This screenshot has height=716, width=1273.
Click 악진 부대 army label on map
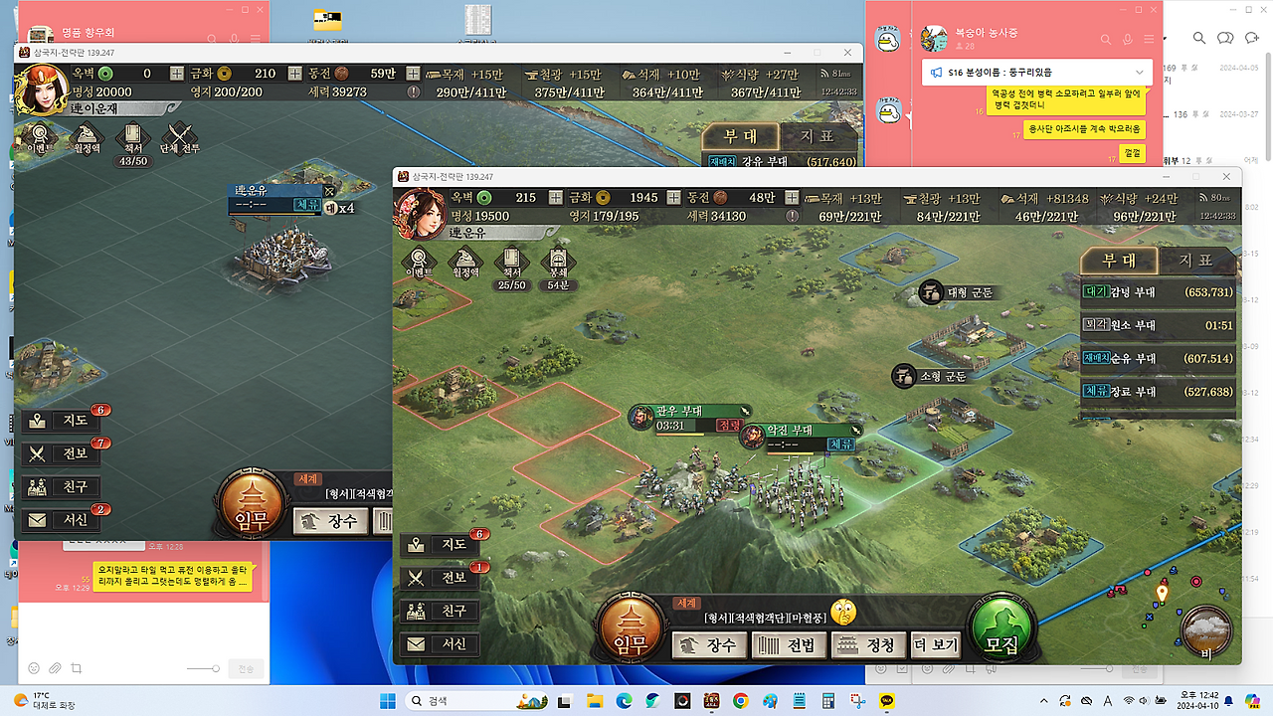point(802,438)
